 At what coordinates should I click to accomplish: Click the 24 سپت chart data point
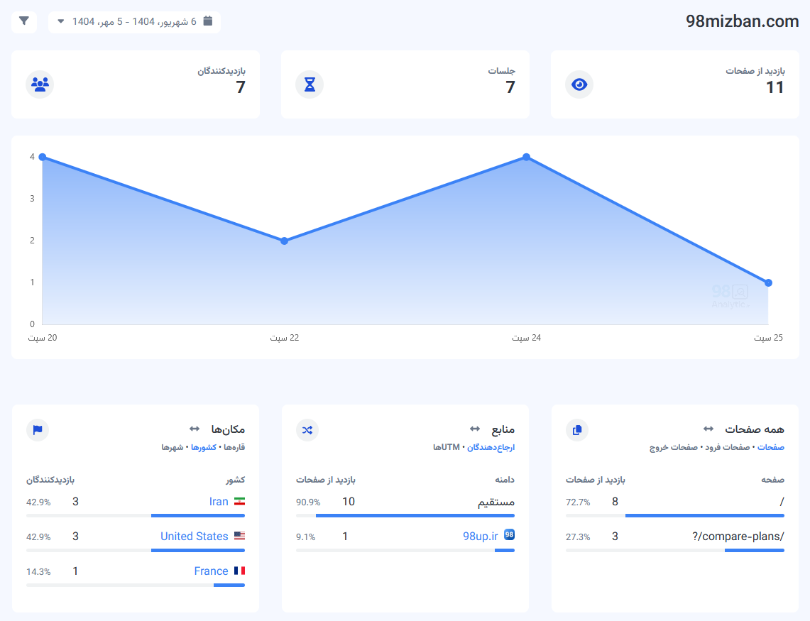(526, 157)
